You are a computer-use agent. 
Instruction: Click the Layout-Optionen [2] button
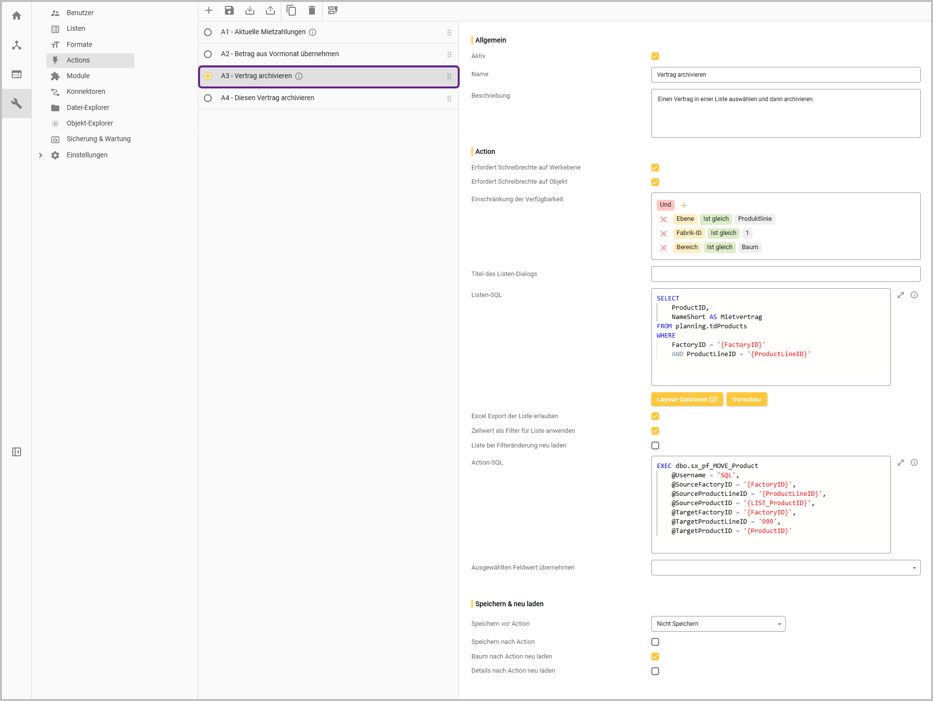pos(687,400)
